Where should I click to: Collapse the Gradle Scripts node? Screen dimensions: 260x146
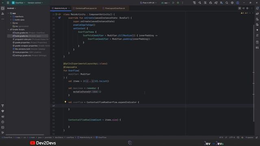(8, 30)
